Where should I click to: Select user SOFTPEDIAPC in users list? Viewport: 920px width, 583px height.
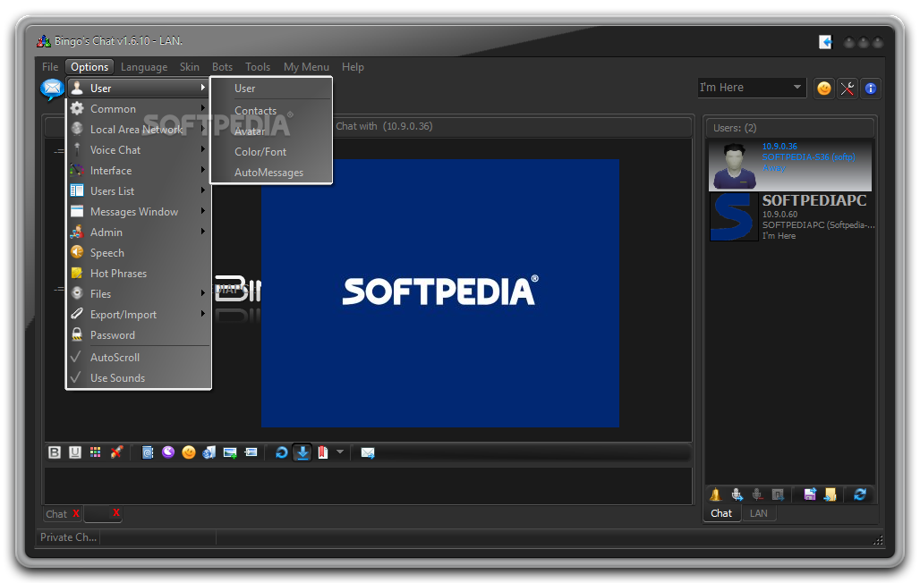[792, 217]
